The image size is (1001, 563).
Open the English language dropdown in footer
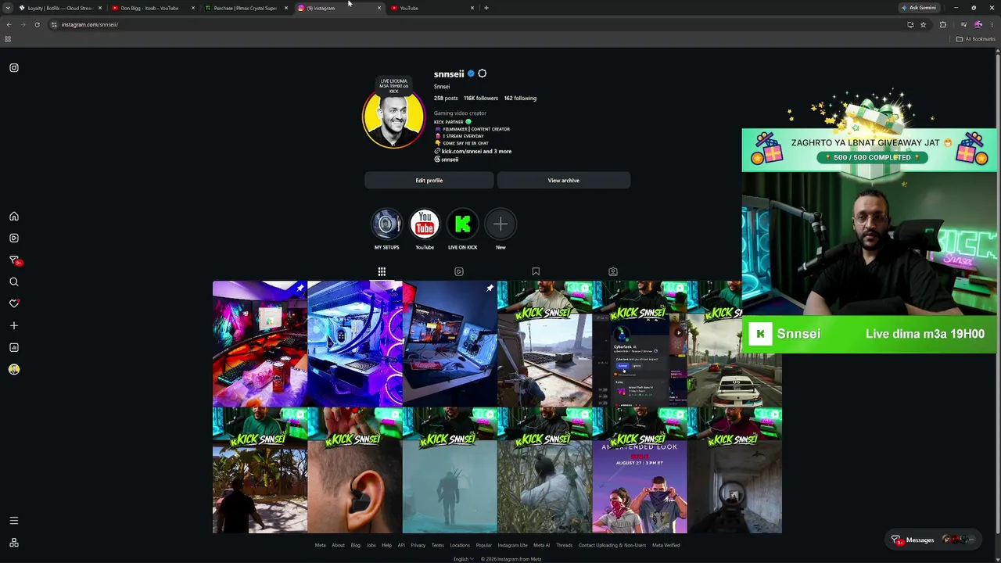pos(462,559)
